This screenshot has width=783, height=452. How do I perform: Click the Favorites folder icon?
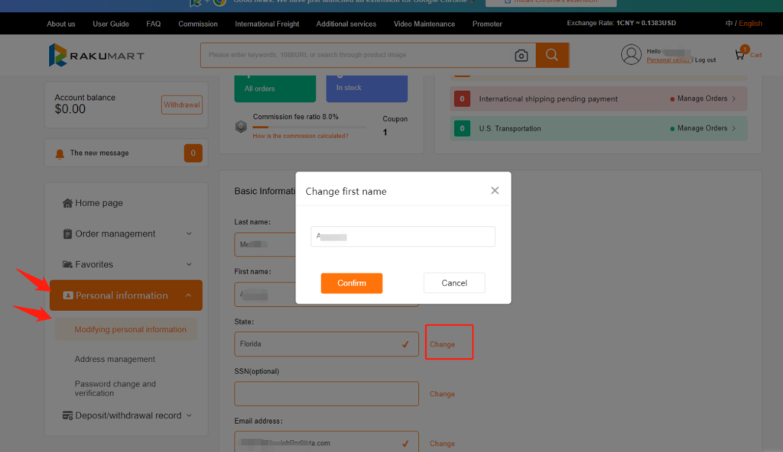pyautogui.click(x=67, y=264)
